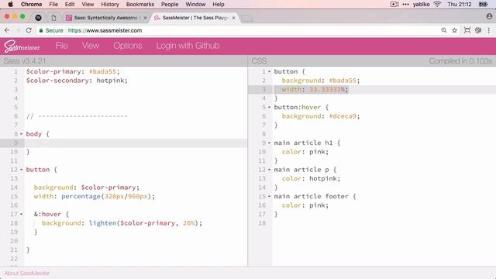
Task: Click the Apple menu icon
Action: [10, 4]
